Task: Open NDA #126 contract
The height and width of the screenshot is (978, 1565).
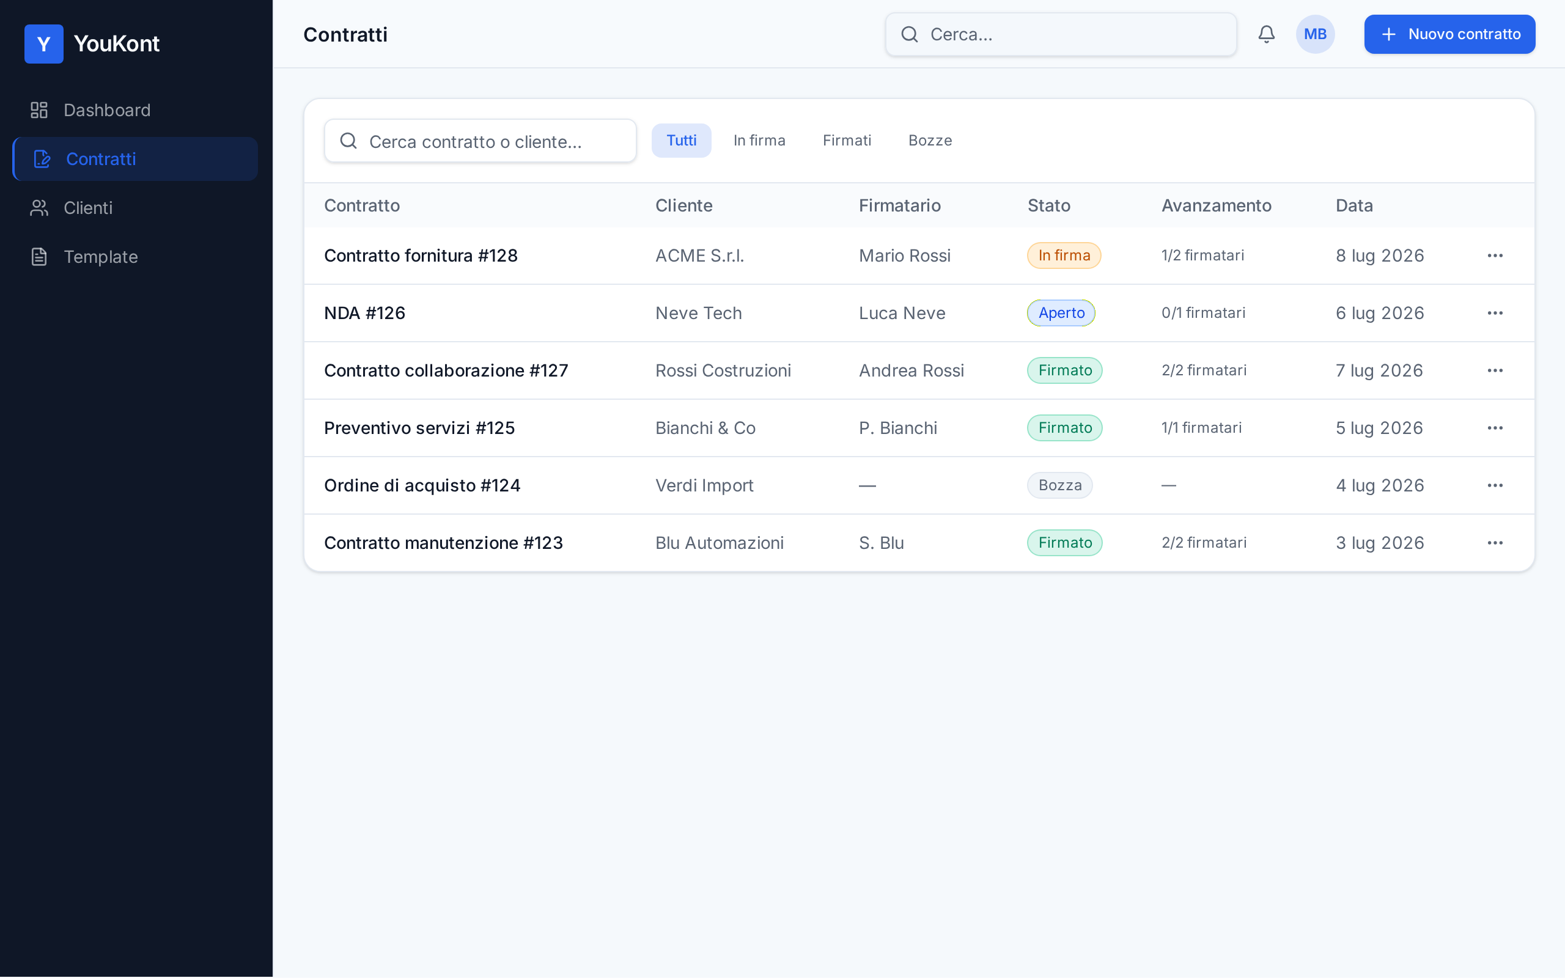Action: click(x=365, y=314)
